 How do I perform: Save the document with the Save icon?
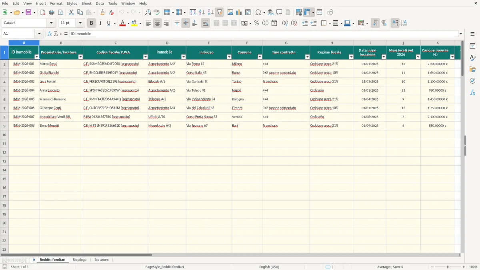[x=28, y=12]
